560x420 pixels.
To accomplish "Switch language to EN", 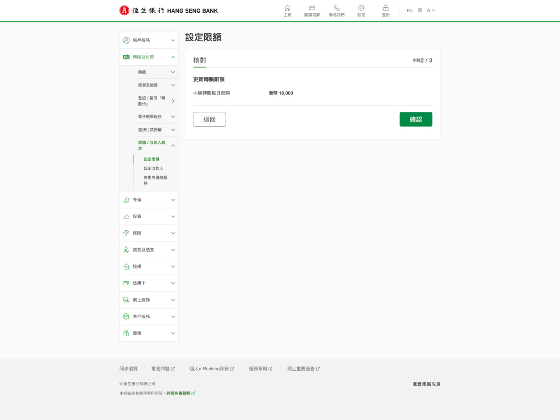I will pos(409,11).
